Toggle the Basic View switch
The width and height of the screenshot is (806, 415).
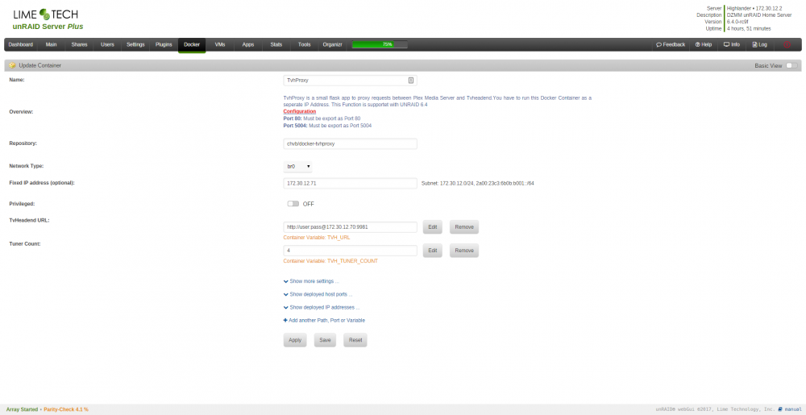click(x=791, y=66)
